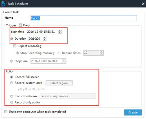
Task: Click the Start time spinner arrows
Action: [60, 32]
